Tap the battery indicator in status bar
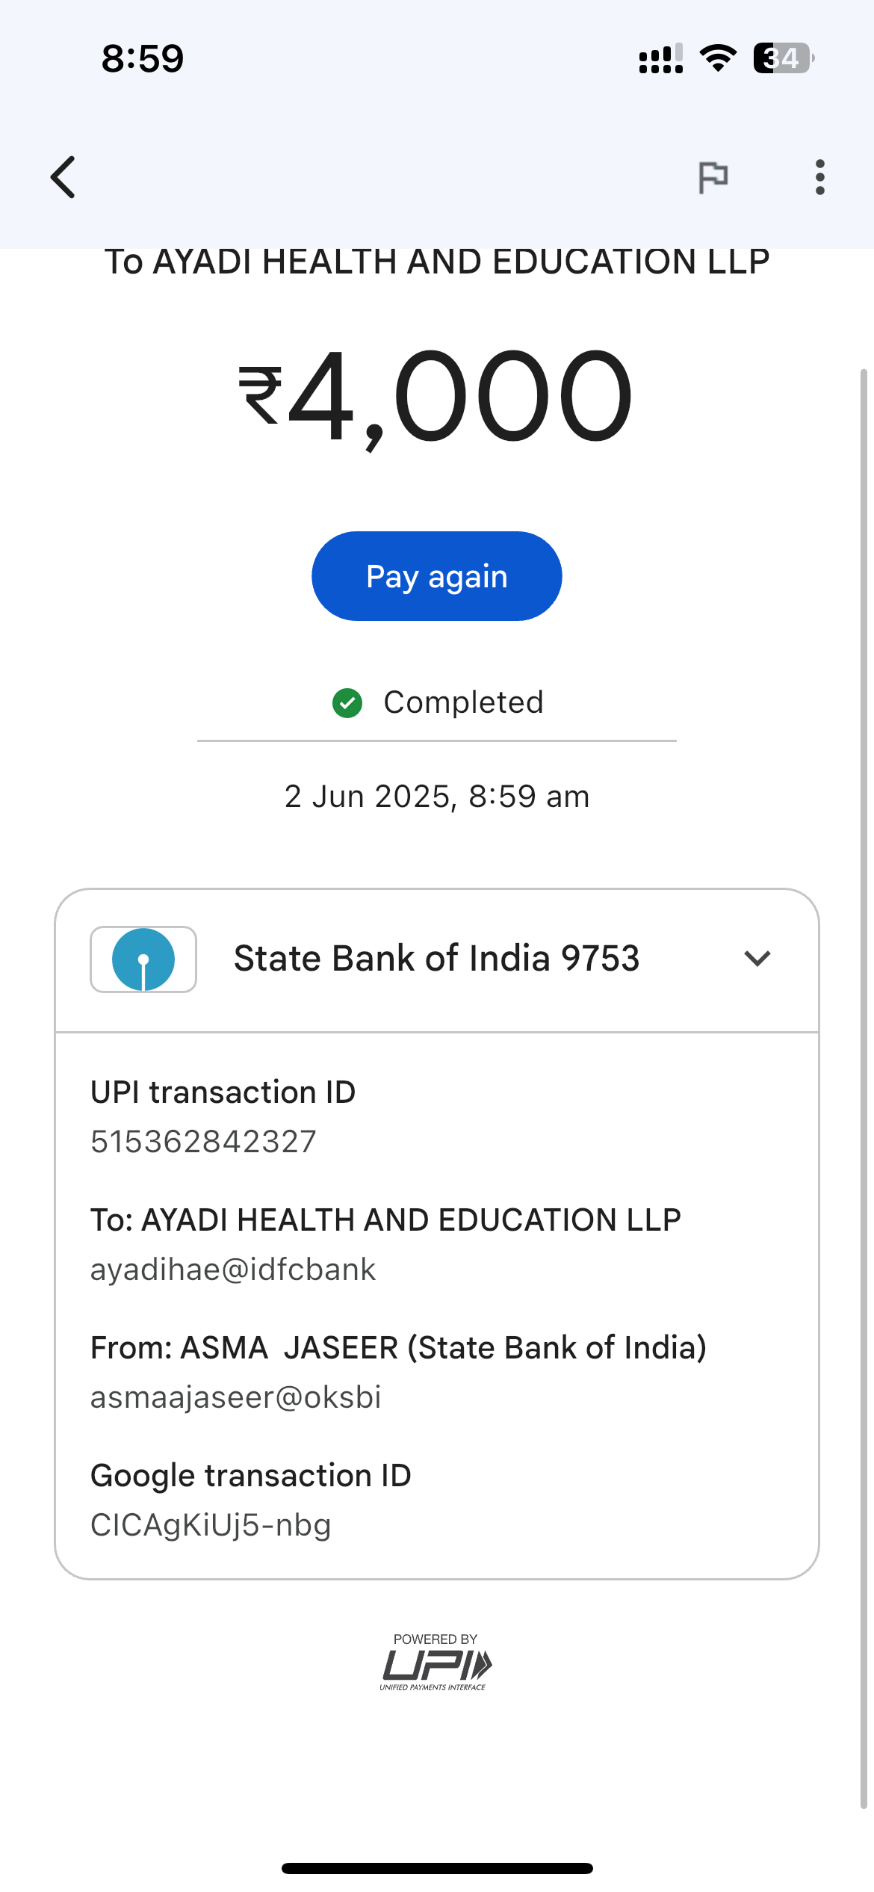This screenshot has height=1892, width=874. [783, 58]
